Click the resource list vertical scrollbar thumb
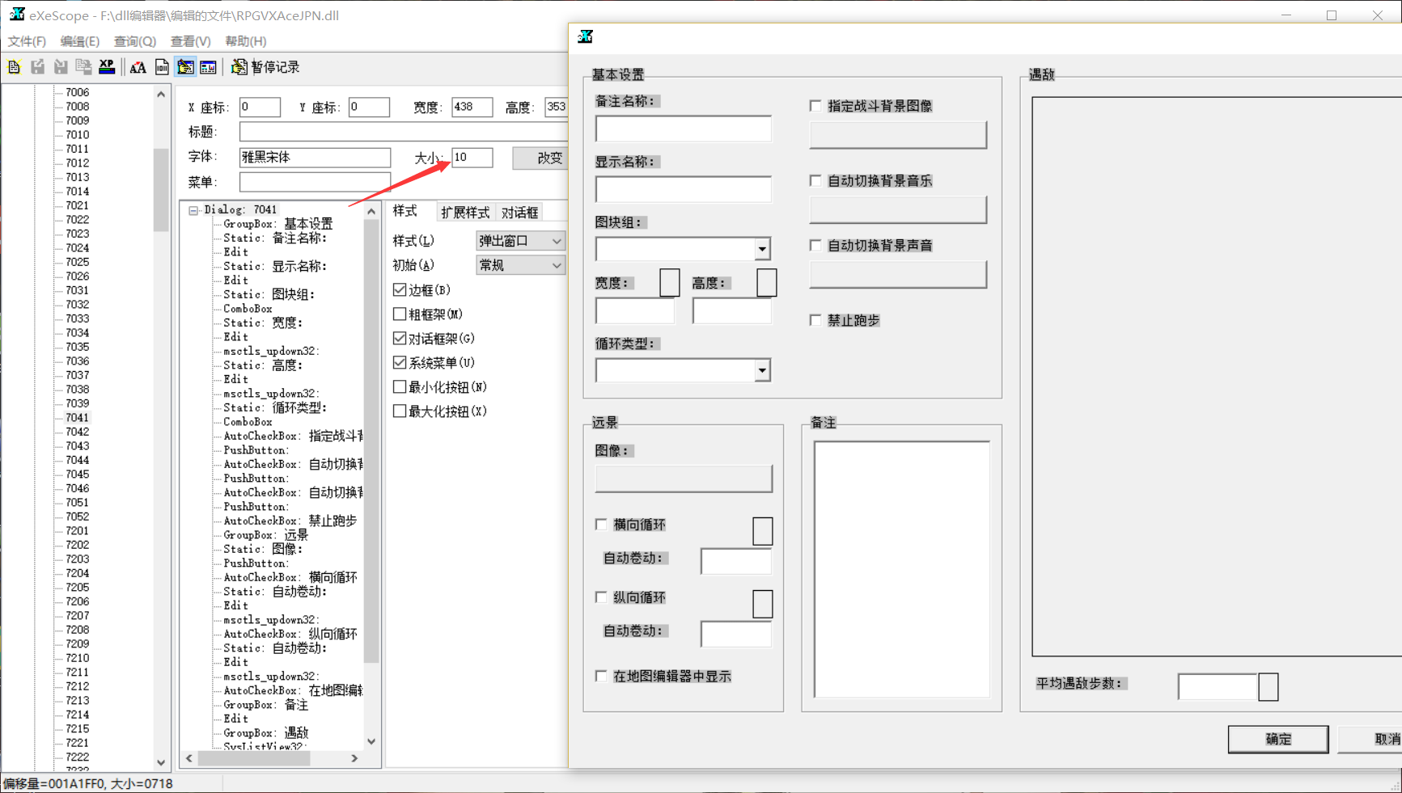1402x793 pixels. (x=161, y=190)
